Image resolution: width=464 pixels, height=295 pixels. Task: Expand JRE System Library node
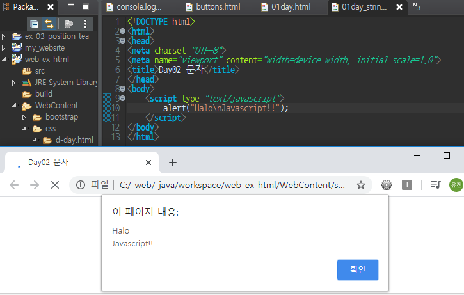[13, 83]
